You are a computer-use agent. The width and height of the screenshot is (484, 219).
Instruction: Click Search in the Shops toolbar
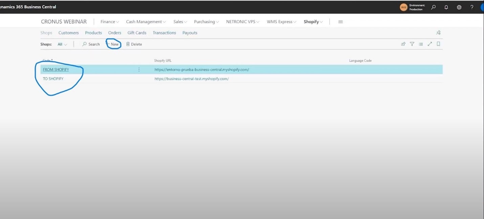91,44
